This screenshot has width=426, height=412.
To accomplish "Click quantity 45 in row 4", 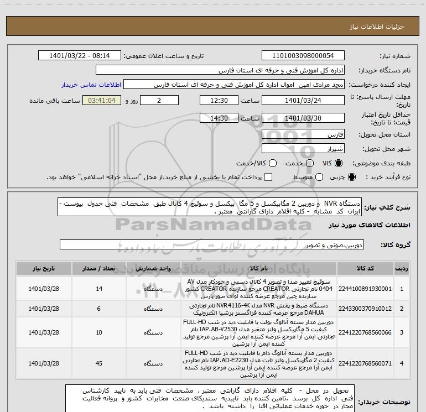I will (x=99, y=363).
